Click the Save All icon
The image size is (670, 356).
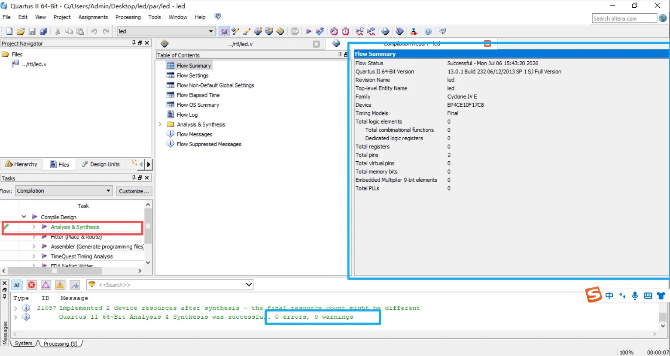[43, 31]
